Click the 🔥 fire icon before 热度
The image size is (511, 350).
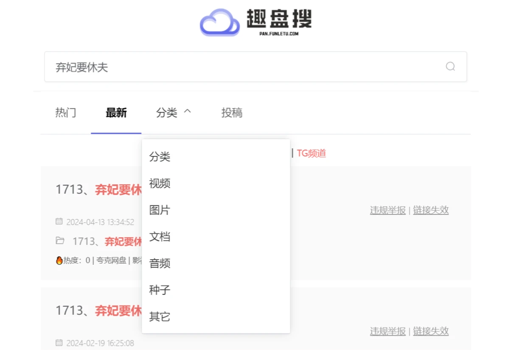59,261
